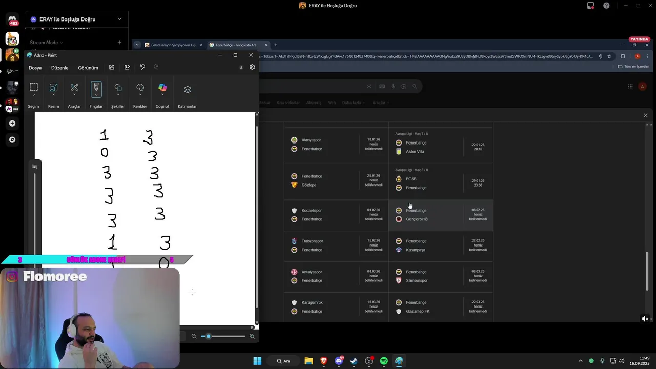Open Discord direct messages with 482 badge

coord(12,20)
